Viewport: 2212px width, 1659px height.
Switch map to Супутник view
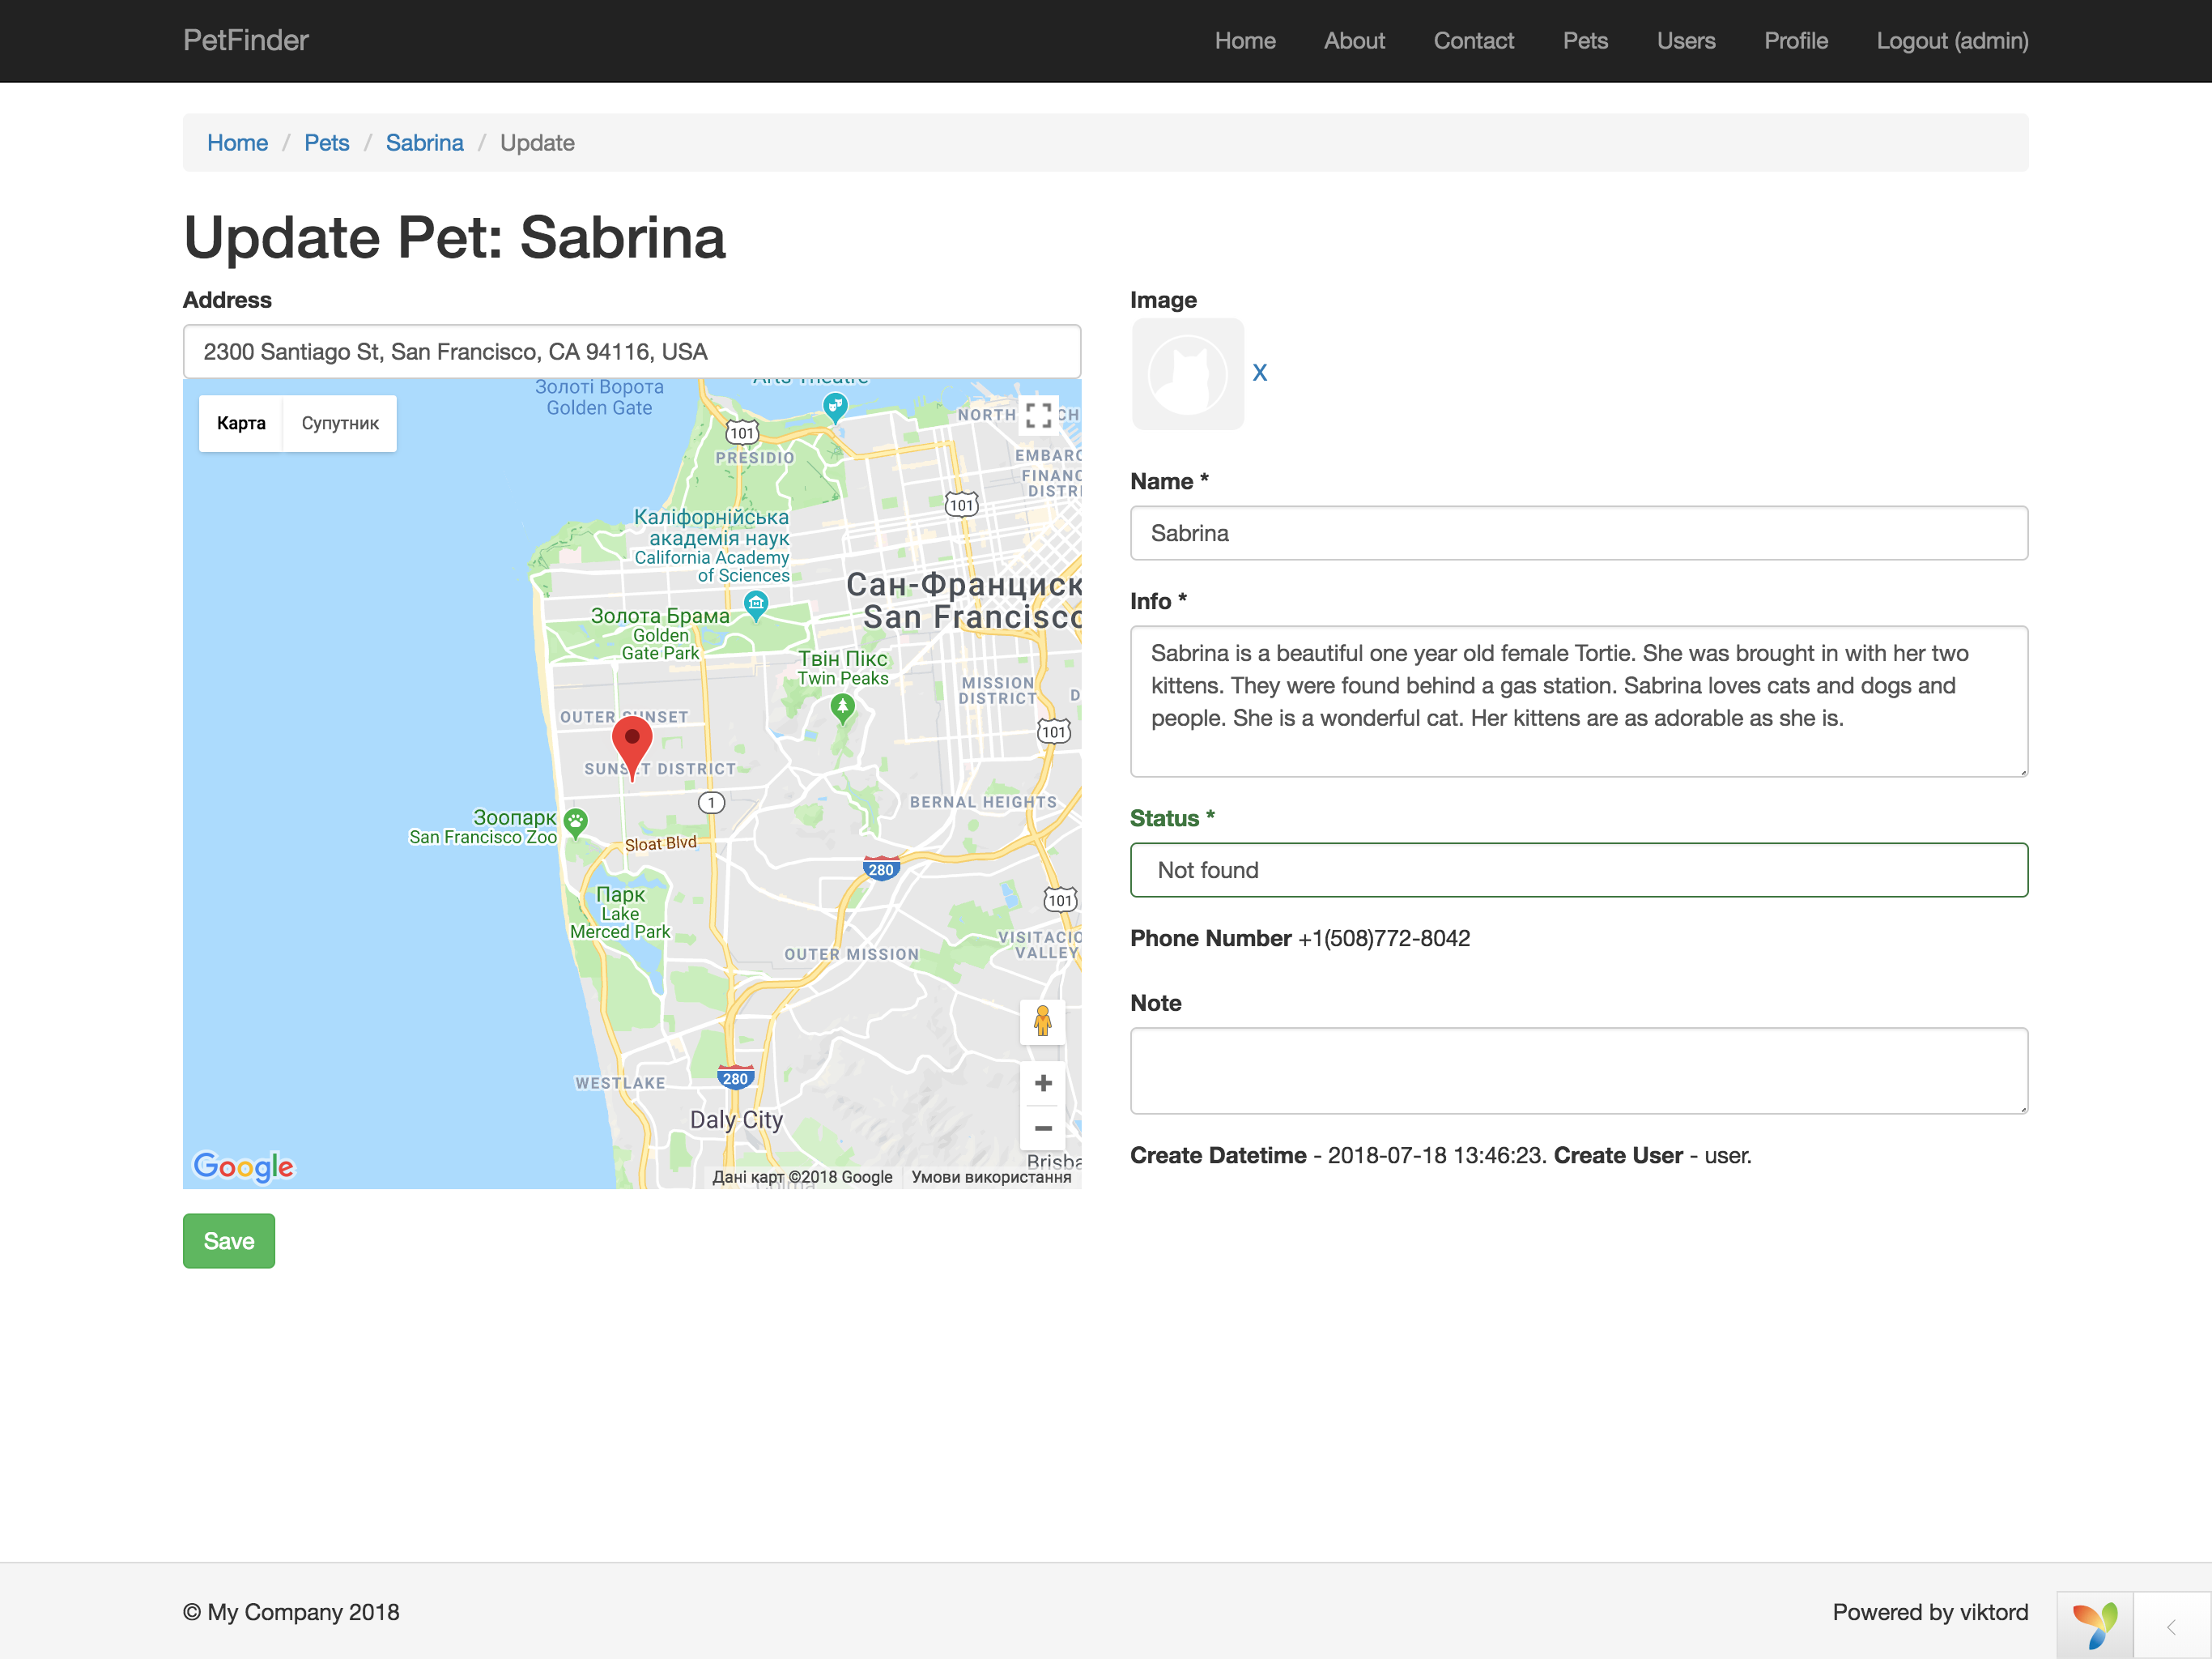(x=340, y=422)
